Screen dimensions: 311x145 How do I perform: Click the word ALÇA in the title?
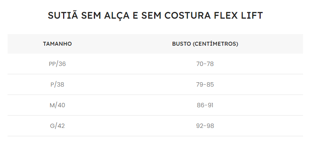point(117,16)
